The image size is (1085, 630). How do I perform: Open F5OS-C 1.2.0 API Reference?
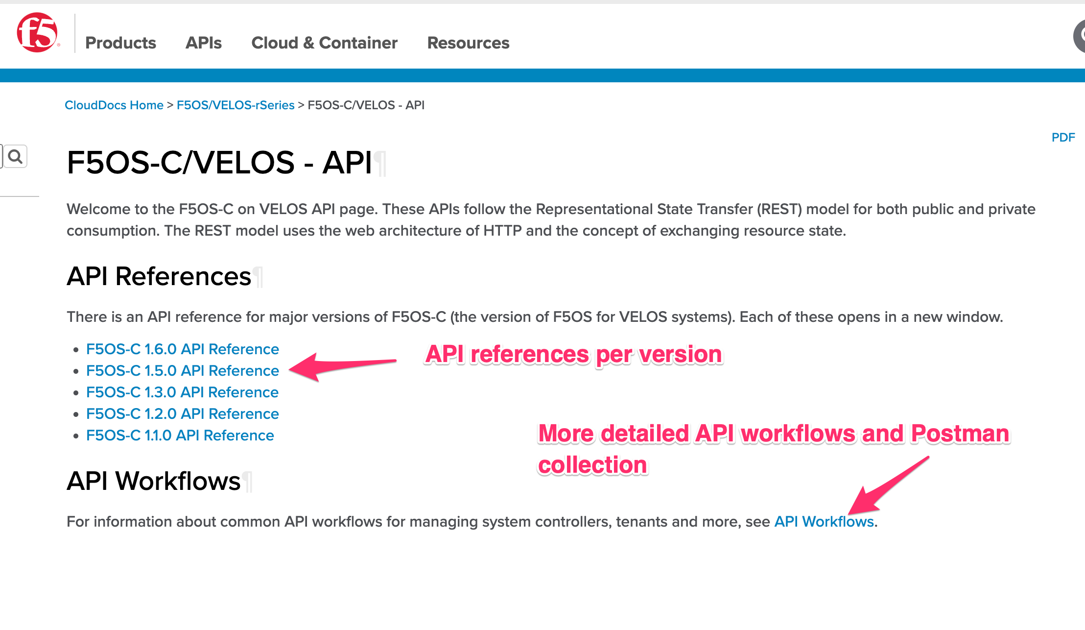182,413
